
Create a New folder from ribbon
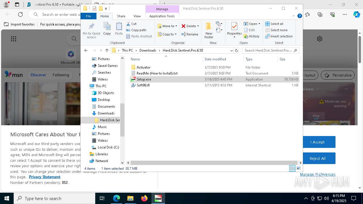209,30
